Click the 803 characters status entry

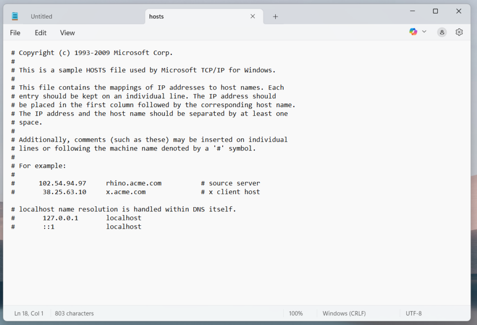coord(74,313)
